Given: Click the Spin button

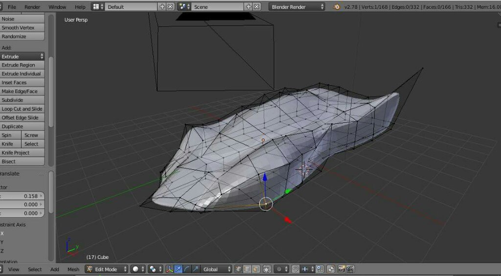Looking at the screenshot, I should point(11,135).
